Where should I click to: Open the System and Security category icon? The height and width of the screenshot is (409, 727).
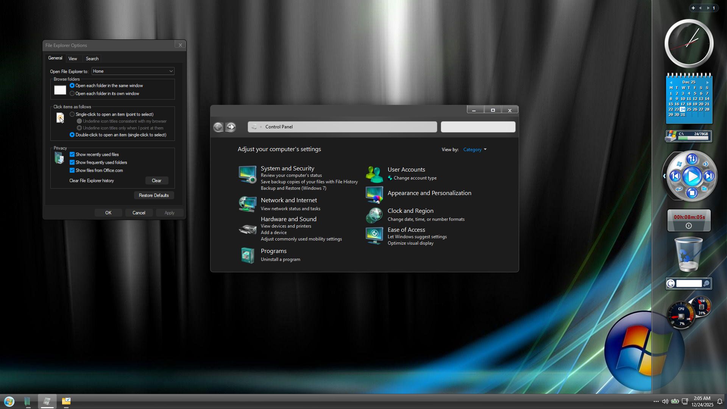click(247, 175)
